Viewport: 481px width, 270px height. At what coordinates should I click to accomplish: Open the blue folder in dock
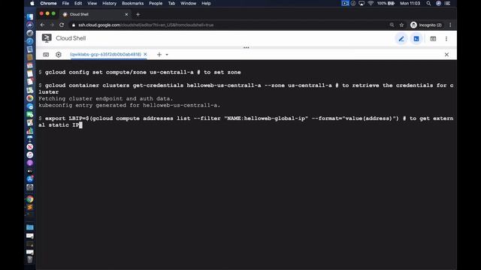30,227
